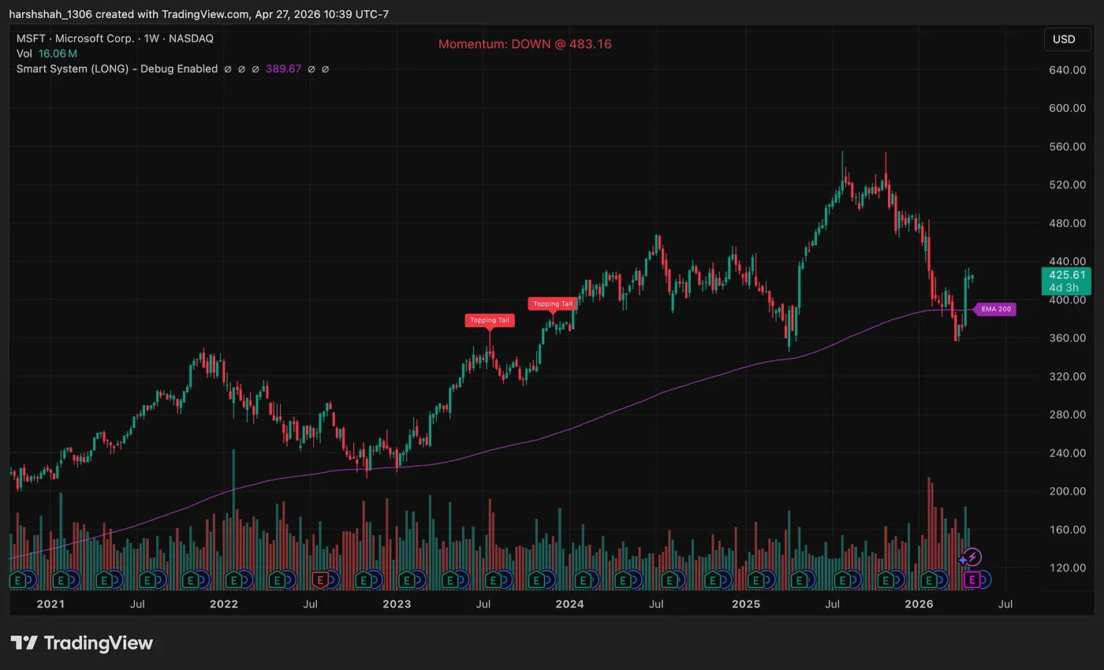Click the Topping Tail marker at July 2023
1104x670 pixels.
[490, 320]
